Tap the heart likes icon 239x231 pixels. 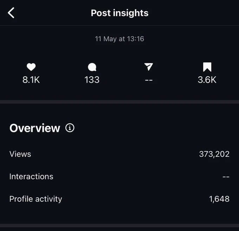coord(31,67)
